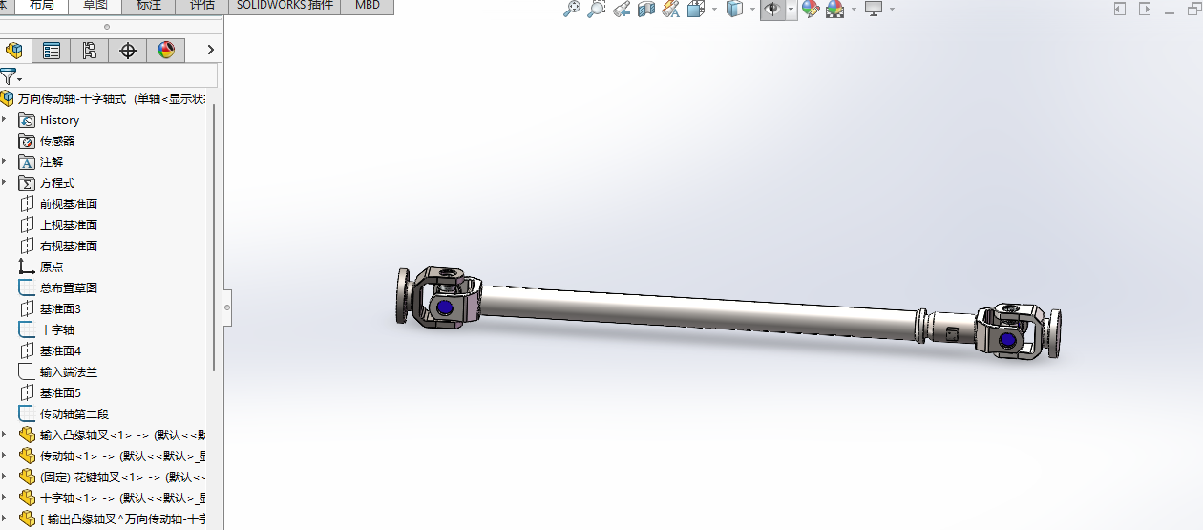The width and height of the screenshot is (1203, 530).
Task: Expand the History folder in tree
Action: coord(4,119)
